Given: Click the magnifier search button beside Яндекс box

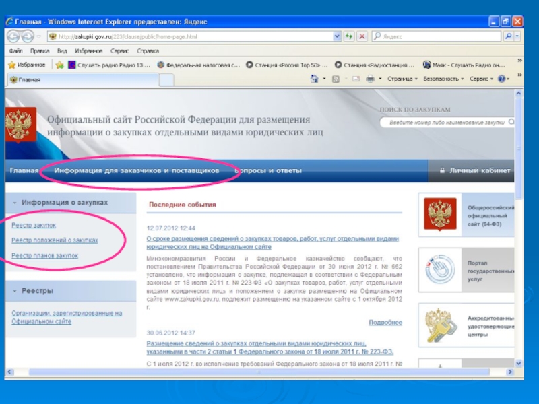Looking at the screenshot, I should click(509, 36).
